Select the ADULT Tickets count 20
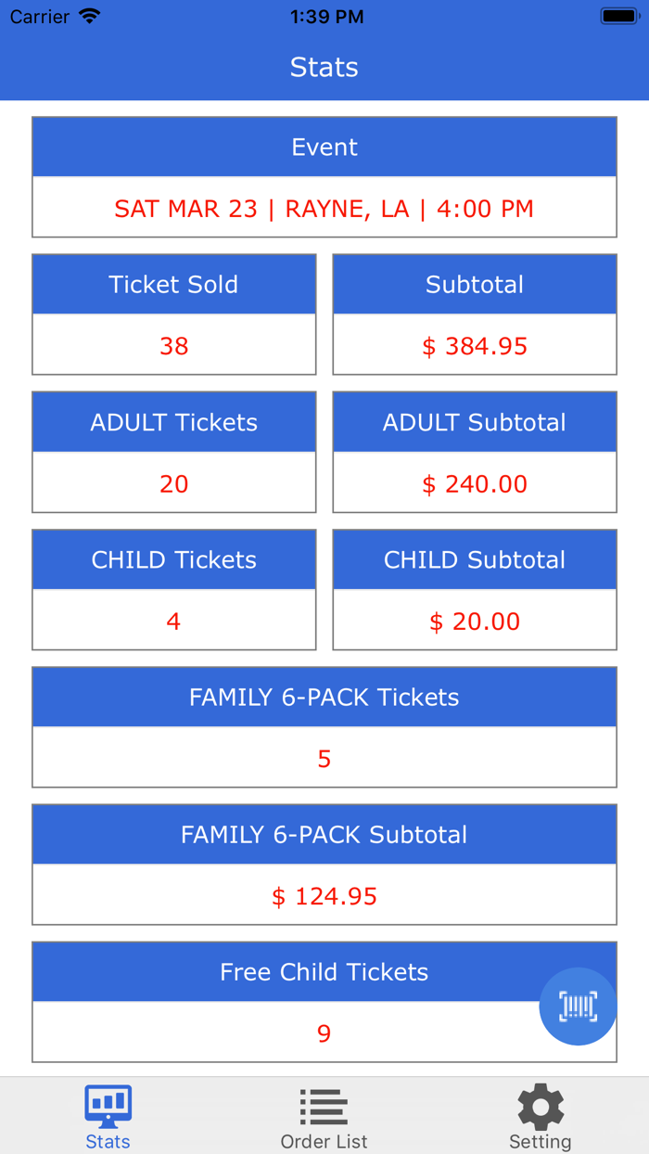649x1154 pixels. 173,483
